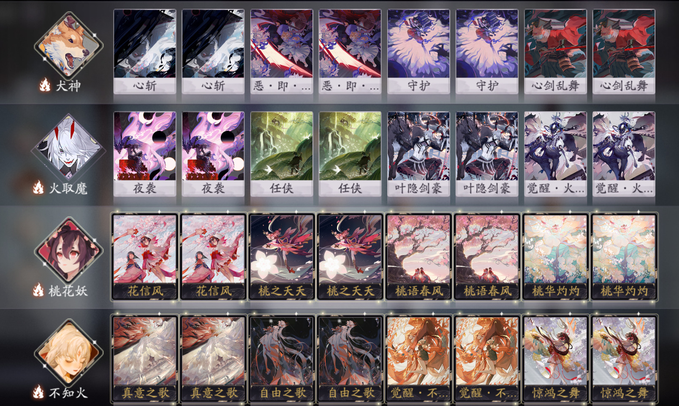
Task: Select the second 任侠 card
Action: 350,154
